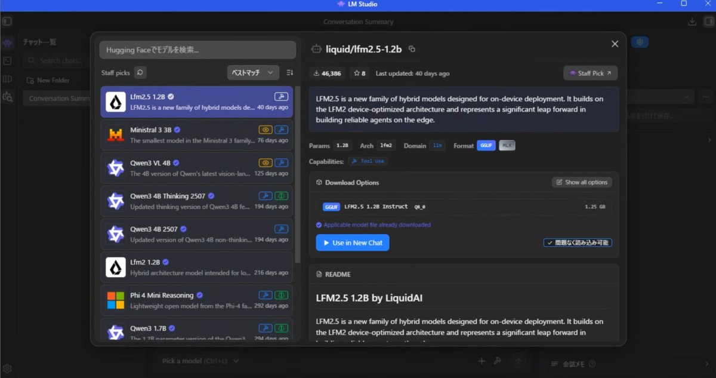Click the tool use badge on Lfm2.5 1.2B
Image resolution: width=716 pixels, height=378 pixels.
click(x=280, y=96)
